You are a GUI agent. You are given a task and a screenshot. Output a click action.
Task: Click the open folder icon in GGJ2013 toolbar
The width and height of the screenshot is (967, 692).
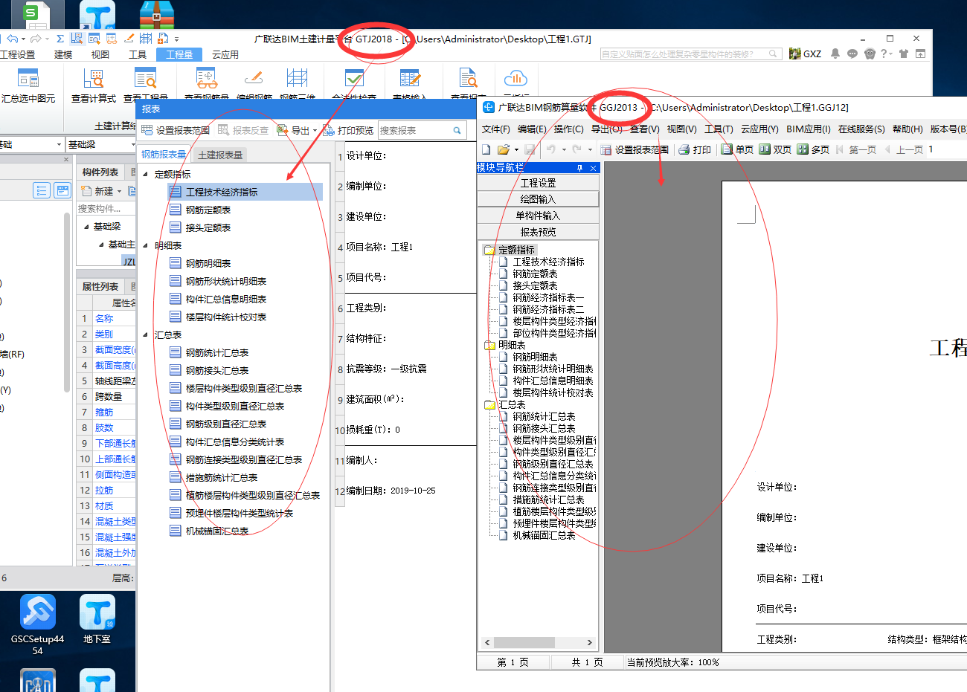coord(503,149)
